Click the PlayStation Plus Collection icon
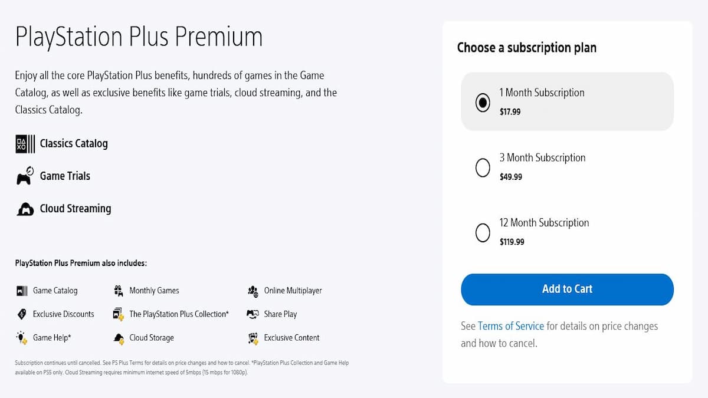 pos(118,314)
